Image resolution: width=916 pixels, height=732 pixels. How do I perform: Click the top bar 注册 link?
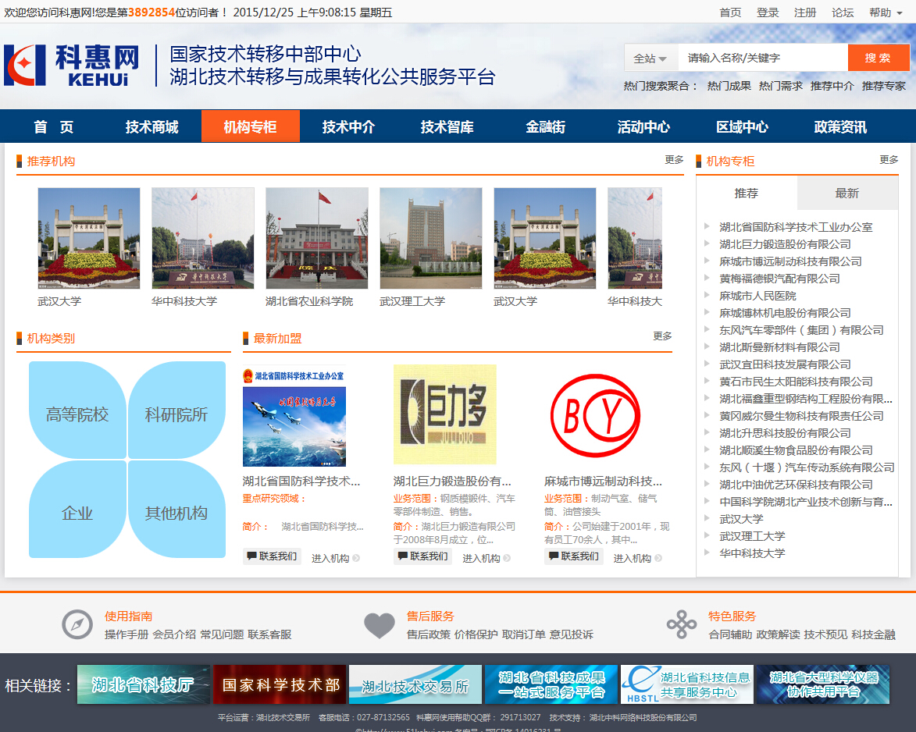[x=805, y=12]
